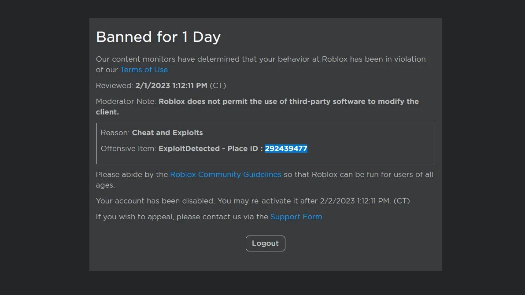
Task: Open the Terms of Use link
Action: click(x=144, y=70)
